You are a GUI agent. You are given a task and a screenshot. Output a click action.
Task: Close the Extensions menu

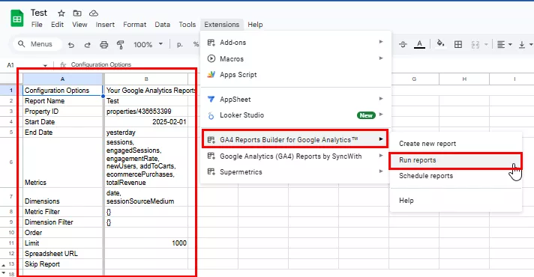tap(222, 25)
